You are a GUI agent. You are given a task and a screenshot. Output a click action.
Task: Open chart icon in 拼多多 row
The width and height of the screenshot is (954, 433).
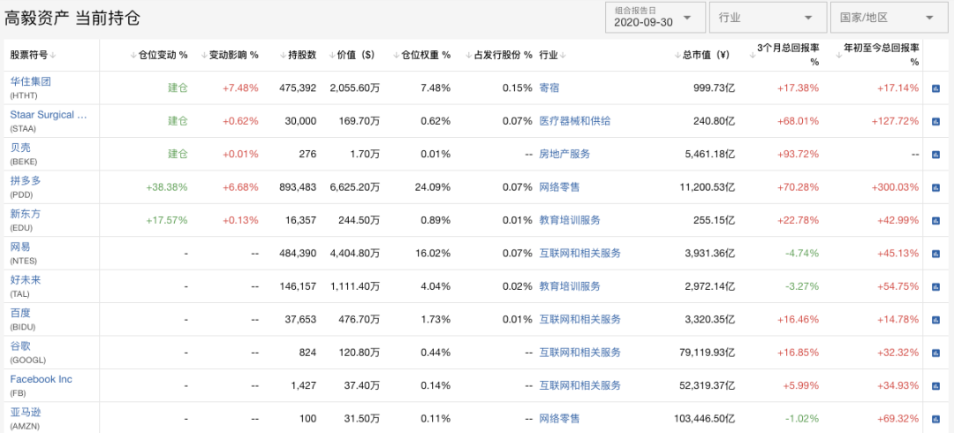(935, 187)
